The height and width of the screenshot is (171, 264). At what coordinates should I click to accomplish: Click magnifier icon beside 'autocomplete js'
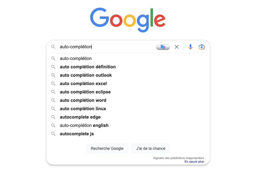coord(53,134)
